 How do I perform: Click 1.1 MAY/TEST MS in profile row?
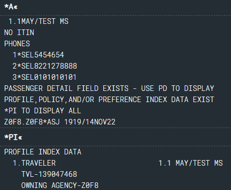191,163
